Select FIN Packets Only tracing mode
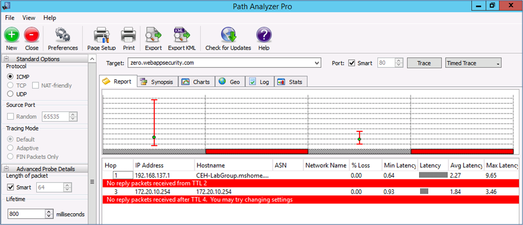This screenshot has width=523, height=225. 10,157
